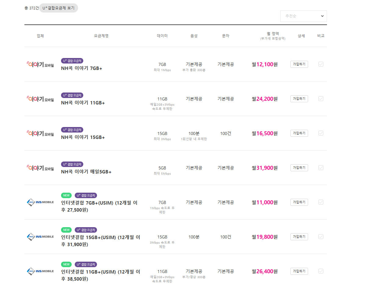Screen dimensions: 377x287
Task: Click the INS MOBILE logo beside 인터넷결합 11GB+(USIM)
Action: 40,271
